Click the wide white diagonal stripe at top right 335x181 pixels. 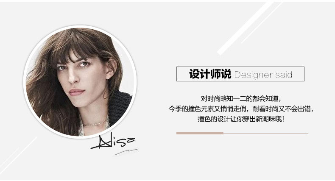(245, 28)
